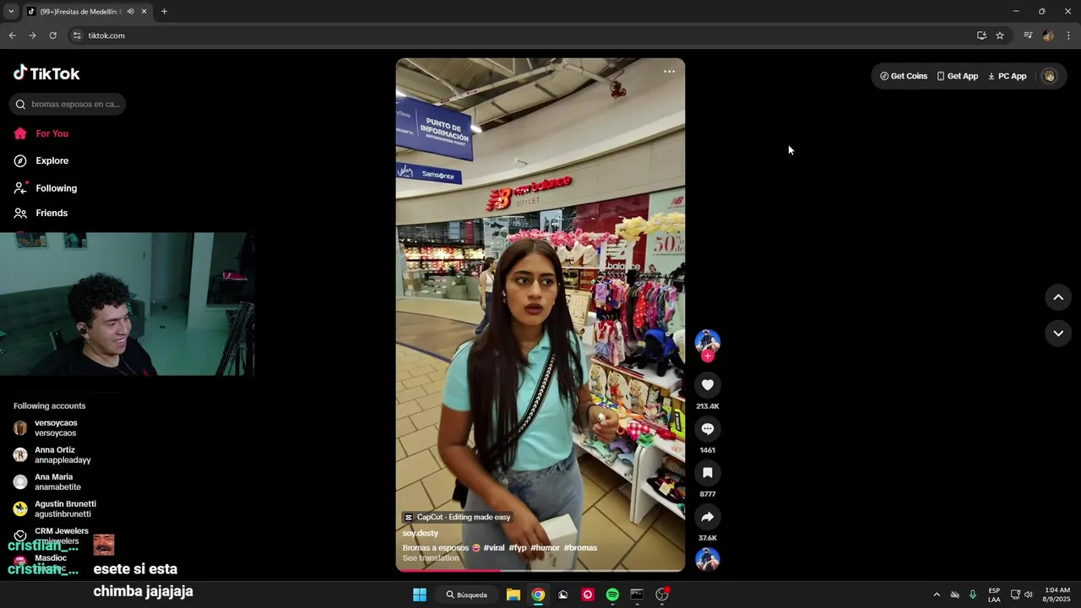Viewport: 1081px width, 608px height.
Task: Like the video with the heart icon
Action: point(708,385)
